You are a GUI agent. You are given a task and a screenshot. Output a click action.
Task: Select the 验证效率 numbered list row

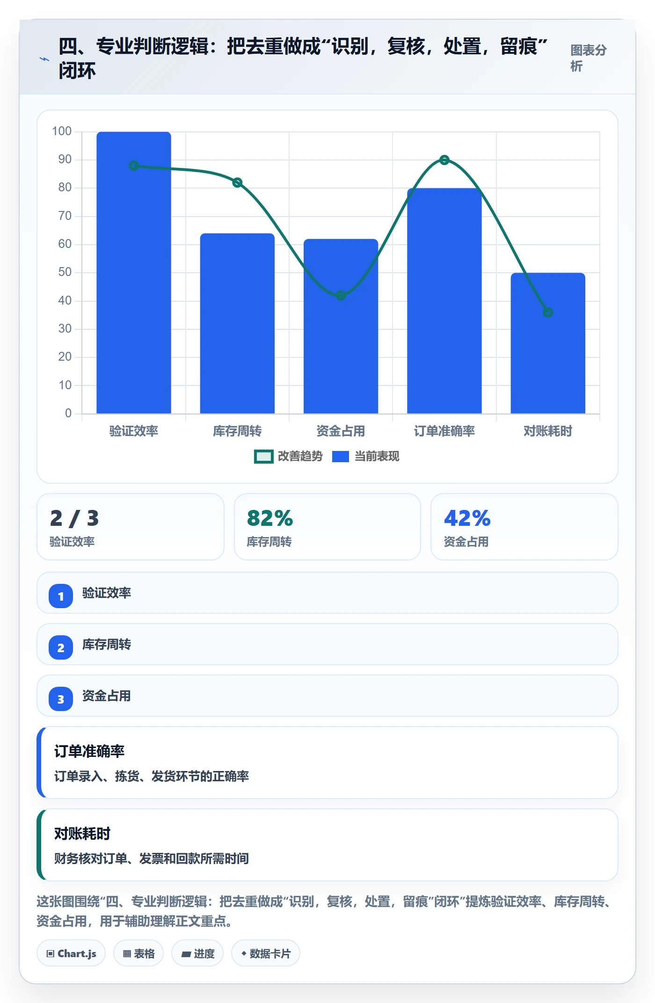pos(327,593)
